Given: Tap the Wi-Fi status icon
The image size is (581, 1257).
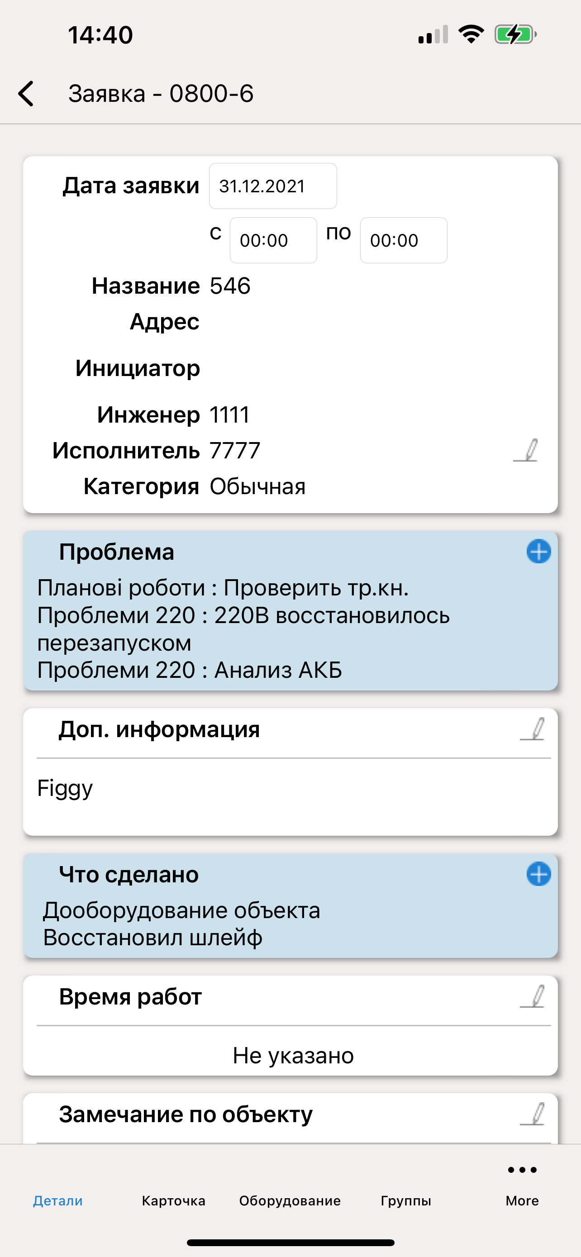Looking at the screenshot, I should pyautogui.click(x=471, y=34).
